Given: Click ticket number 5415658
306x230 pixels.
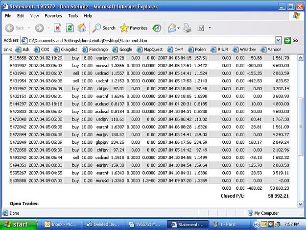Looking at the screenshot, I should pos(18,58).
